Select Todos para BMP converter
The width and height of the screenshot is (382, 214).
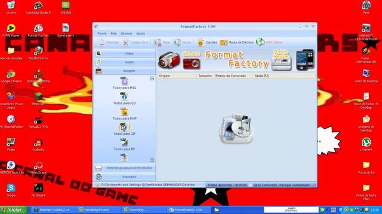[124, 114]
